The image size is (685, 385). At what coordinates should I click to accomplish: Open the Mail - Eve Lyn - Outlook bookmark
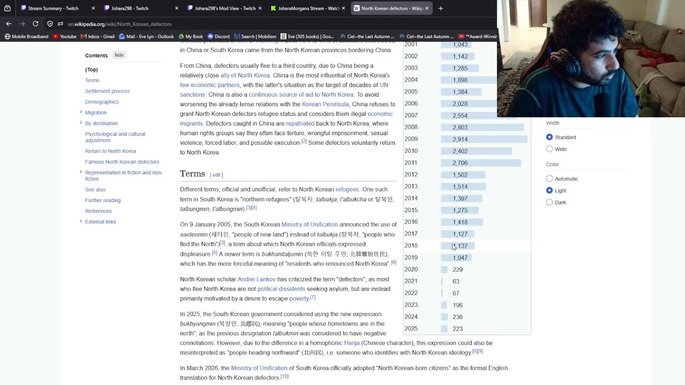tap(147, 36)
